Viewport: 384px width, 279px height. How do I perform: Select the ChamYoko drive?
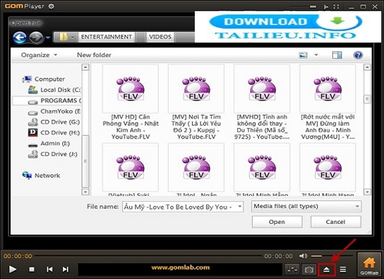[x=54, y=112]
